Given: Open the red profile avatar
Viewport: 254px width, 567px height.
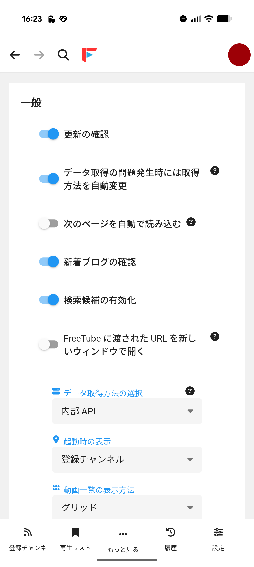Looking at the screenshot, I should pos(239,55).
